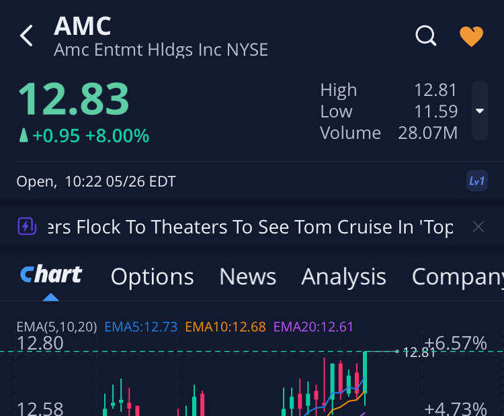Image resolution: width=504 pixels, height=416 pixels.
Task: Tap the EMA(5,10,20) indicator label
Action: (56, 327)
